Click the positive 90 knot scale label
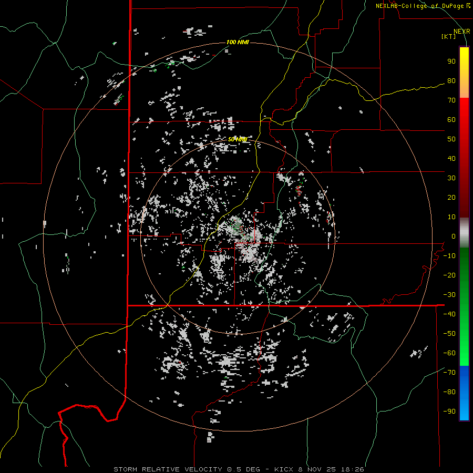This screenshot has width=473, height=473. (x=451, y=61)
